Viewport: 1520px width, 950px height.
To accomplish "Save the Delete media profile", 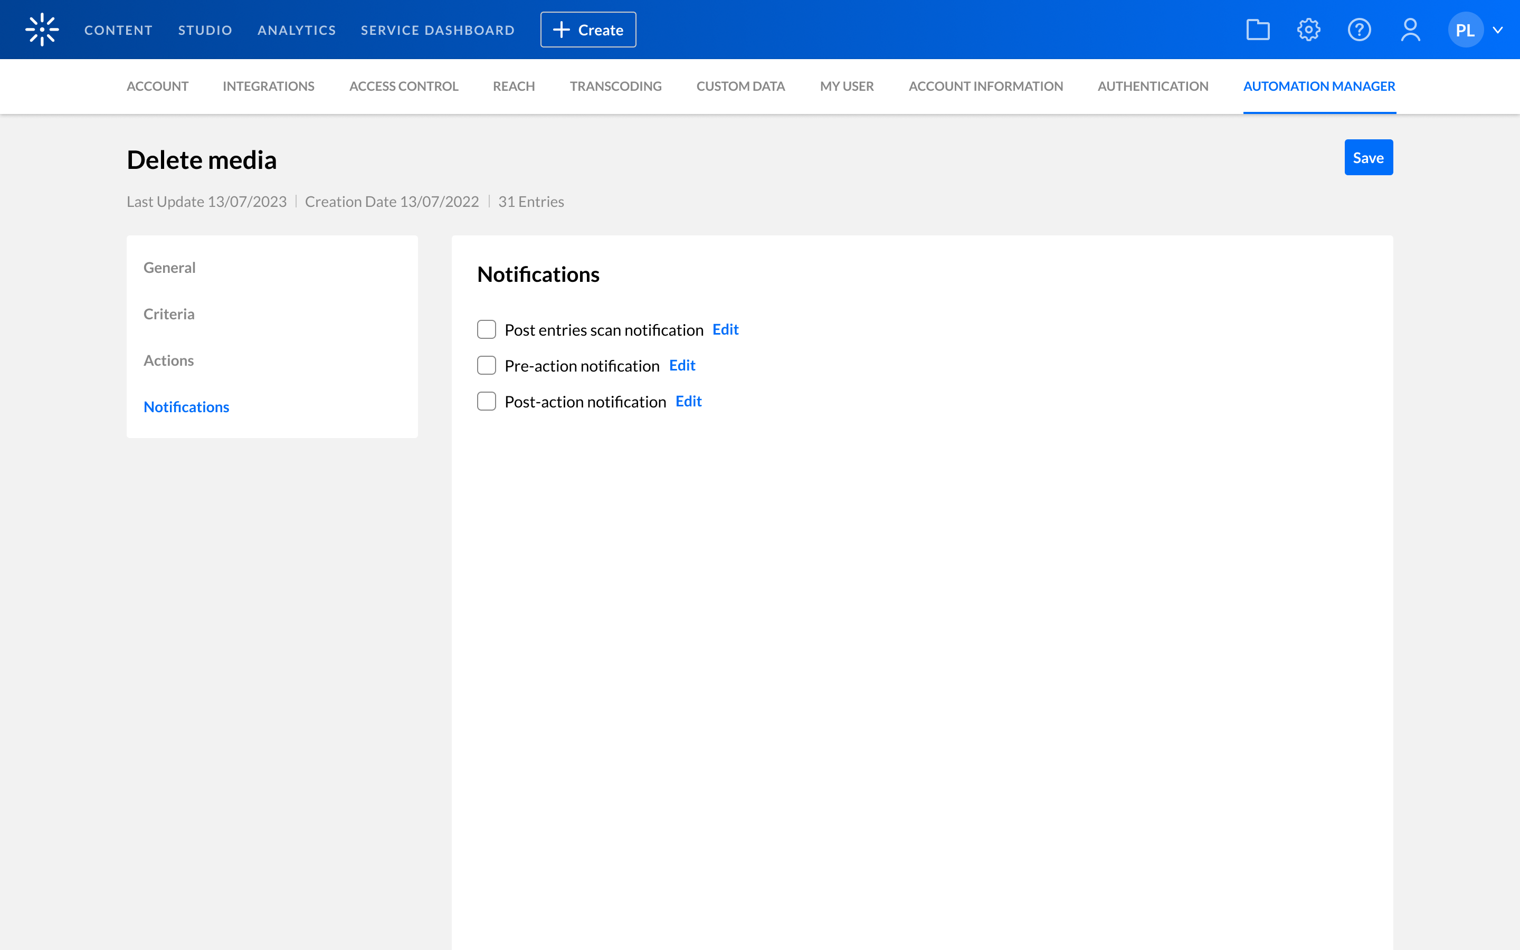I will [1368, 158].
